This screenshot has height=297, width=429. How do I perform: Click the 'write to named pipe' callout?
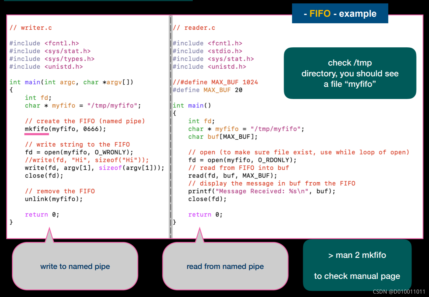[75, 266]
